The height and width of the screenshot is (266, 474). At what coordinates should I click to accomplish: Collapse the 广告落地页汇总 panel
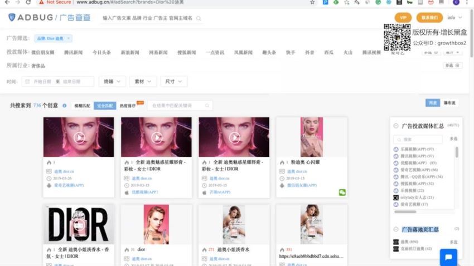(396, 229)
